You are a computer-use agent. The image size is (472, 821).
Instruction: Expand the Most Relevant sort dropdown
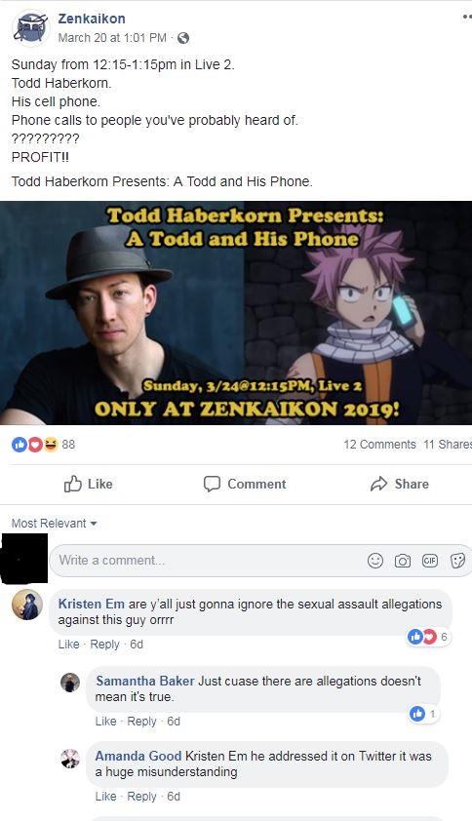tap(55, 523)
